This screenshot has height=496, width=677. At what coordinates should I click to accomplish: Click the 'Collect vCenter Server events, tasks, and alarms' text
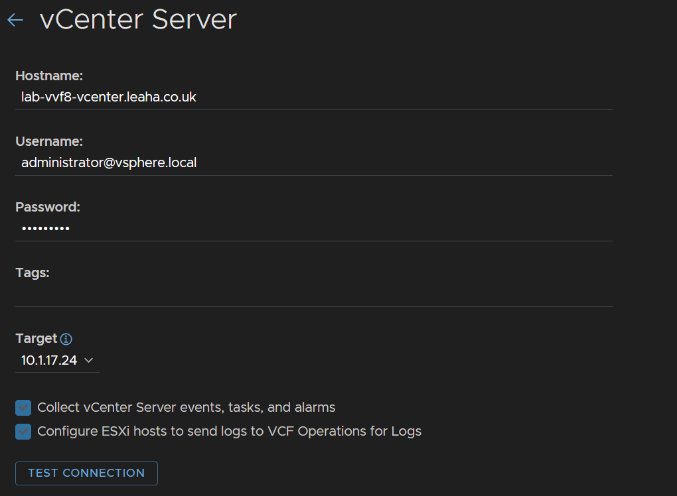click(186, 408)
